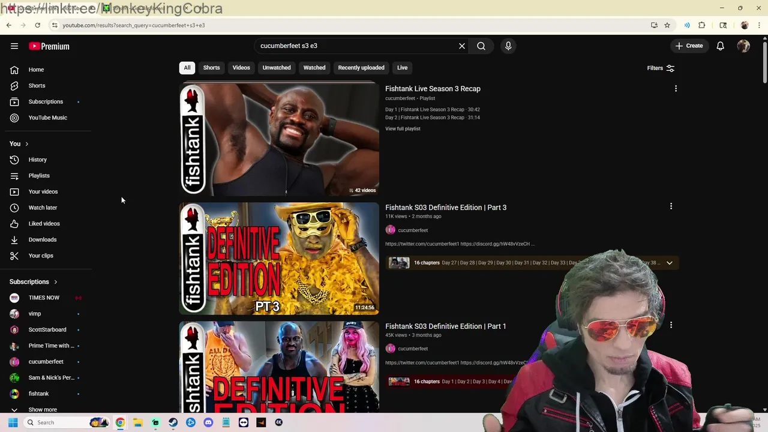Open the Fishtank S03 Definitive Edition Part 3 title

click(446, 208)
